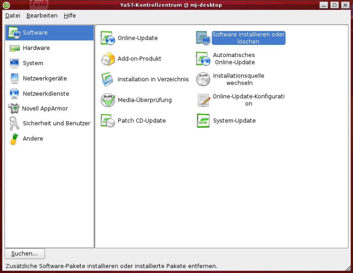Click the Sicherheit und Benutzer label

pos(57,123)
